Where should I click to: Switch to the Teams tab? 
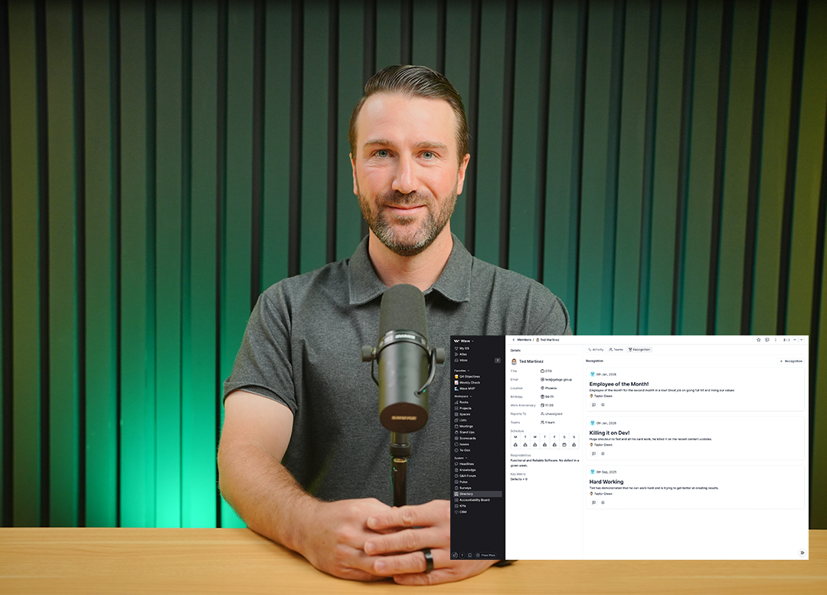616,349
